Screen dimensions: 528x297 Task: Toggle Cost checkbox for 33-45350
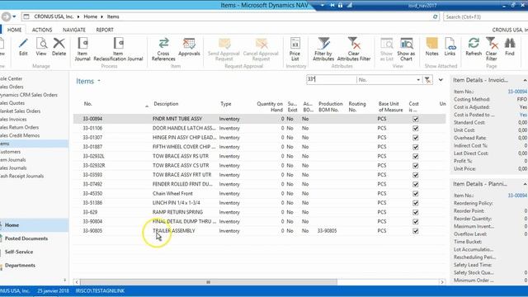coord(416,194)
